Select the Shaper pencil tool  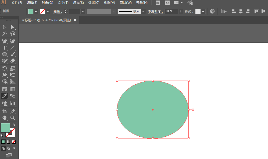(x=5, y=61)
